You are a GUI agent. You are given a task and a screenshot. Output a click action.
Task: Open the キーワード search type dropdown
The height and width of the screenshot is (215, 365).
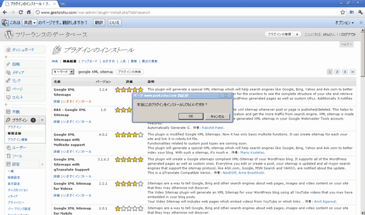[63, 72]
